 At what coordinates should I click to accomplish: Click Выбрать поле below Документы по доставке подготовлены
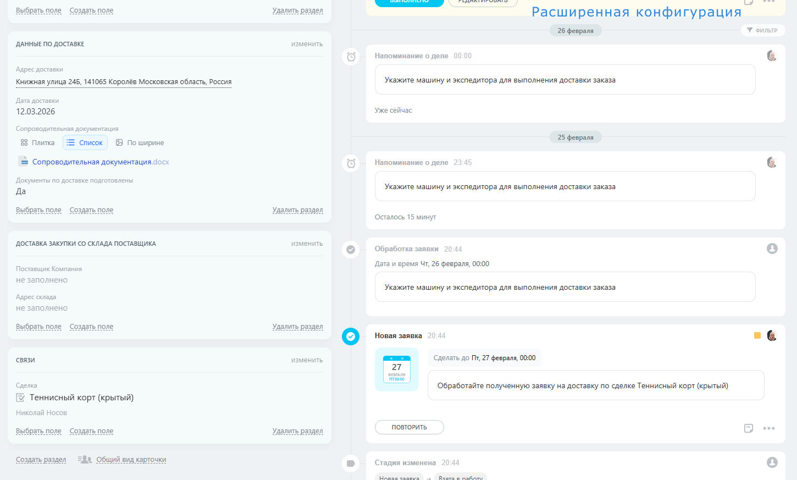pyautogui.click(x=38, y=210)
